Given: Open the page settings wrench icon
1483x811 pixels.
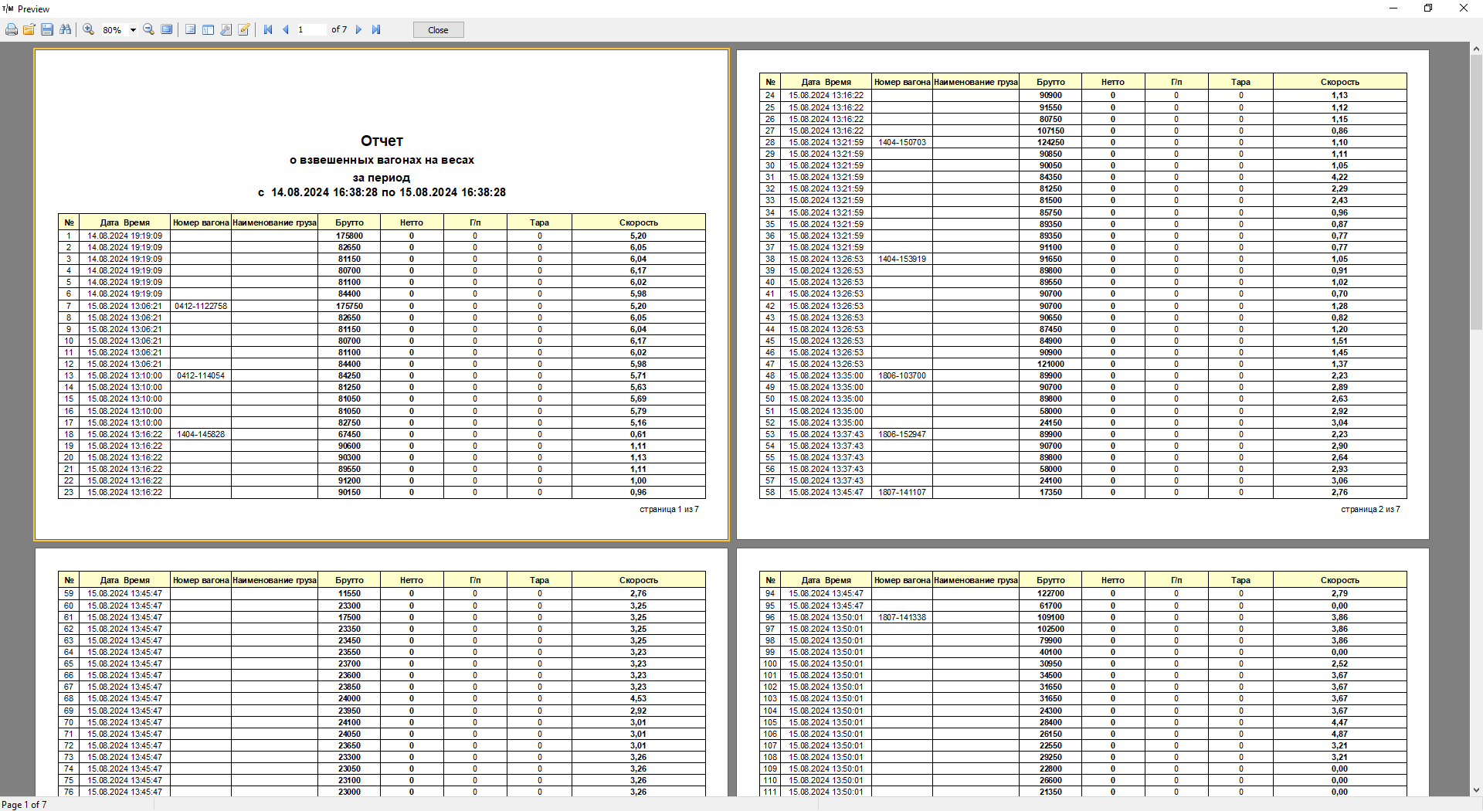Looking at the screenshot, I should coord(226,29).
